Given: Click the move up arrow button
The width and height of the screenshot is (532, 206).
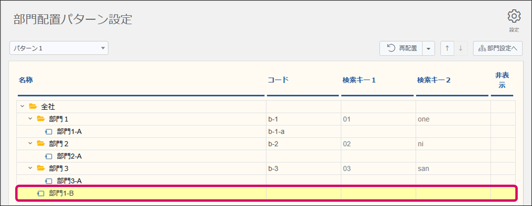Looking at the screenshot, I should point(447,48).
